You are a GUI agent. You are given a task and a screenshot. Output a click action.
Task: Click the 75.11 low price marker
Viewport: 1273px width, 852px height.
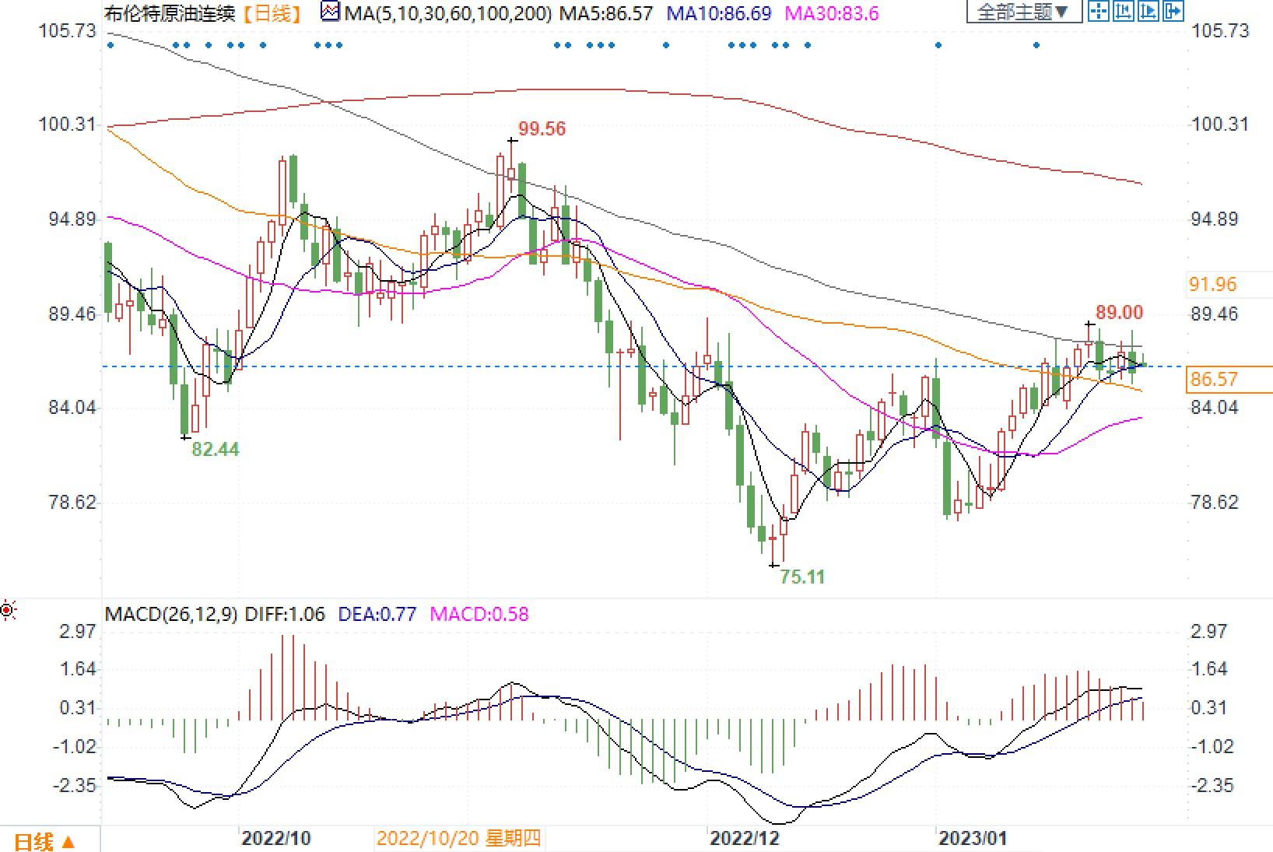coord(801,577)
